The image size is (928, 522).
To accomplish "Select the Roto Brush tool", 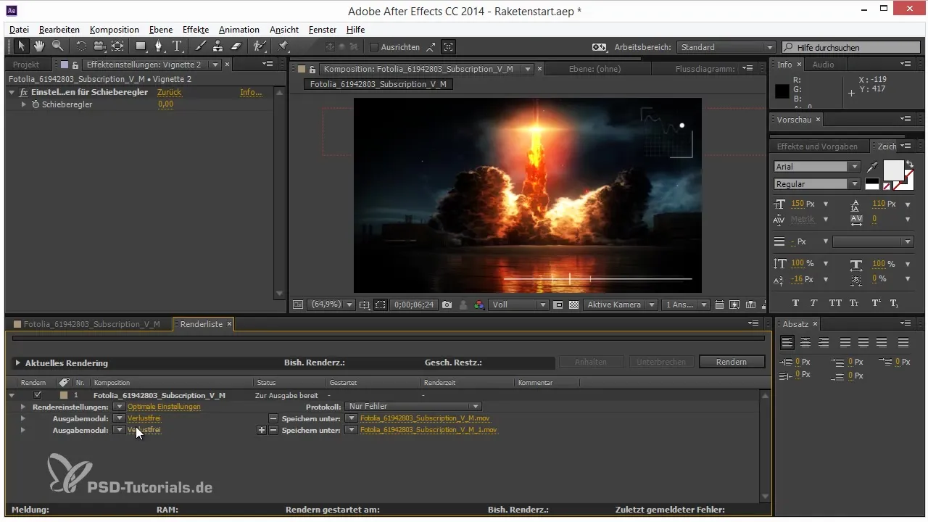I will 259,46.
